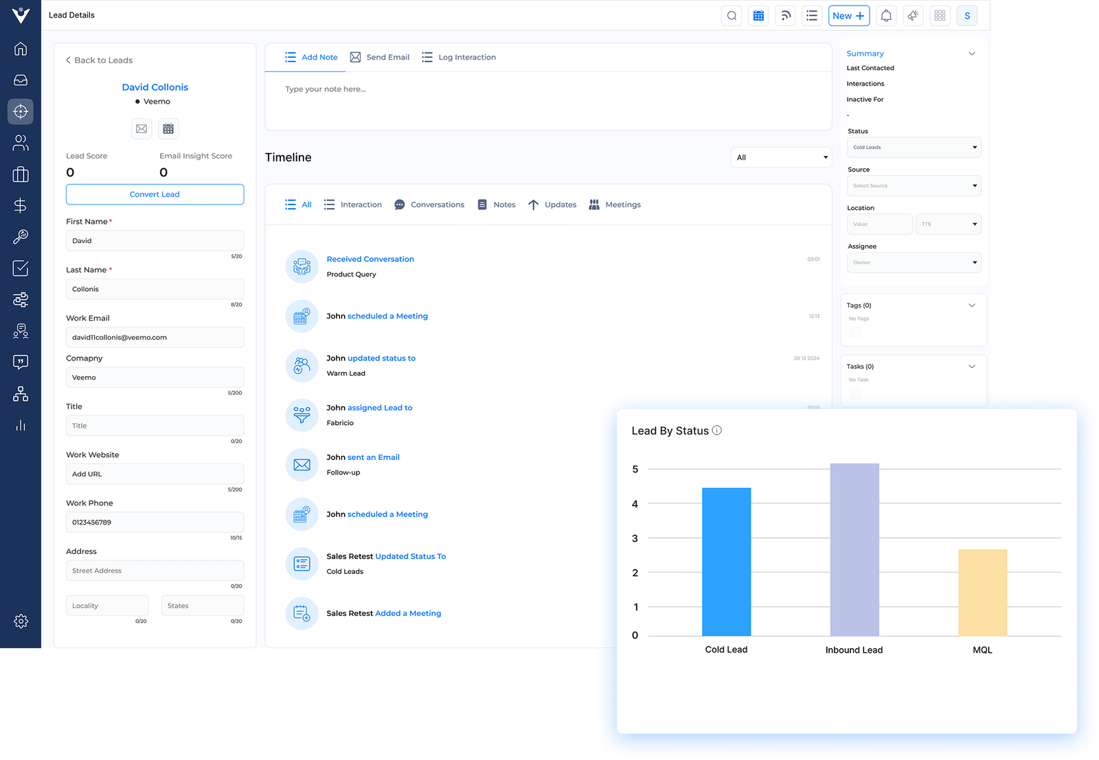Click the Location Value input field
1099x760 pixels.
pyautogui.click(x=880, y=224)
